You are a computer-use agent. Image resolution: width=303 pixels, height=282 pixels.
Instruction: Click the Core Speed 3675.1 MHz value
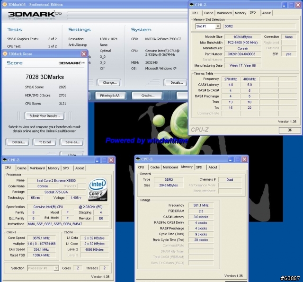point(41,238)
